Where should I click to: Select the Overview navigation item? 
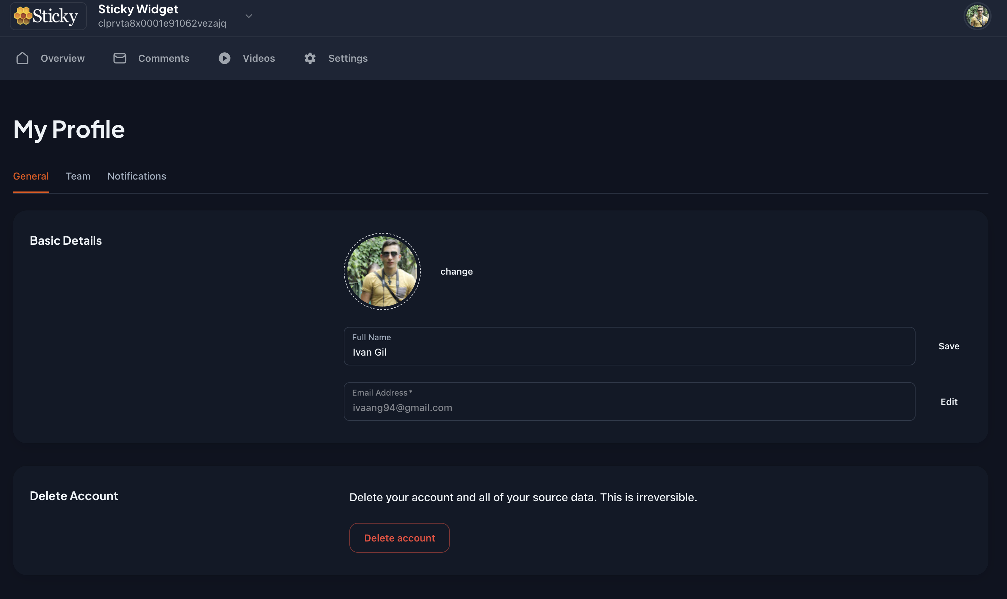pos(62,58)
